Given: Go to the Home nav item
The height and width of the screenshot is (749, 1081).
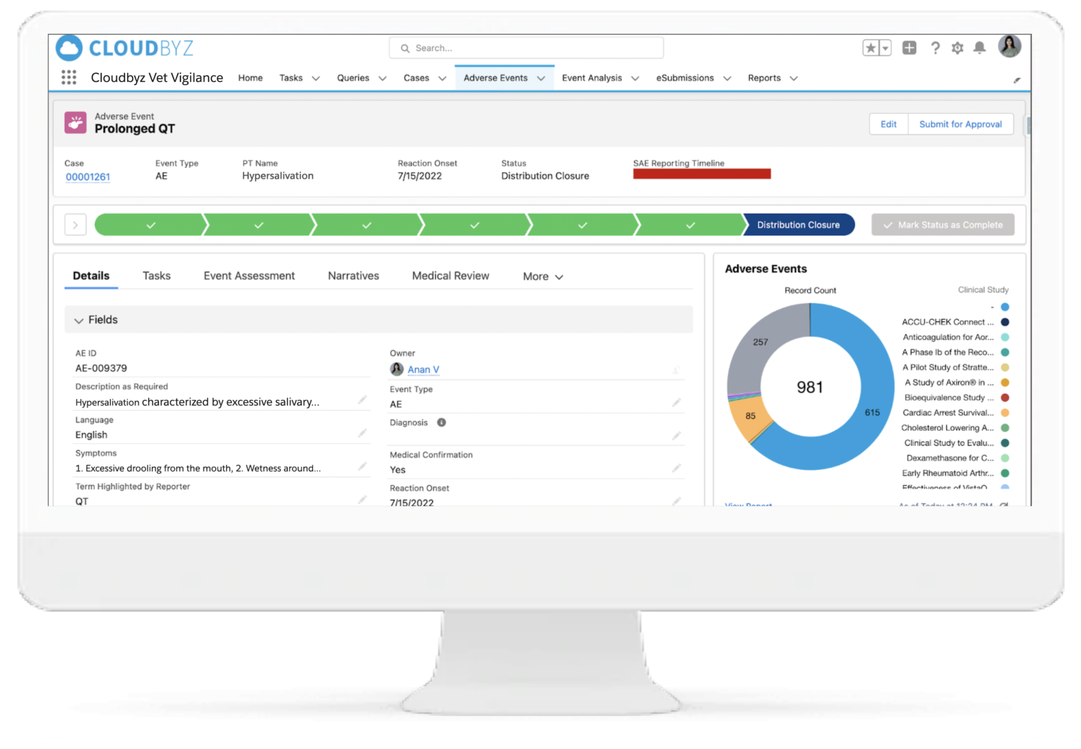Looking at the screenshot, I should point(250,78).
